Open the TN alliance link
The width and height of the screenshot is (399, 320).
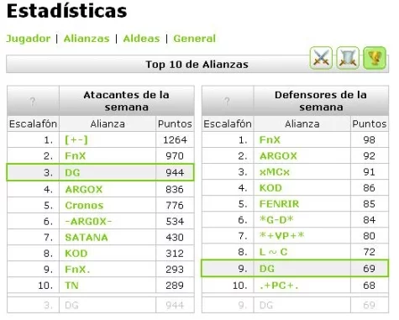71,286
